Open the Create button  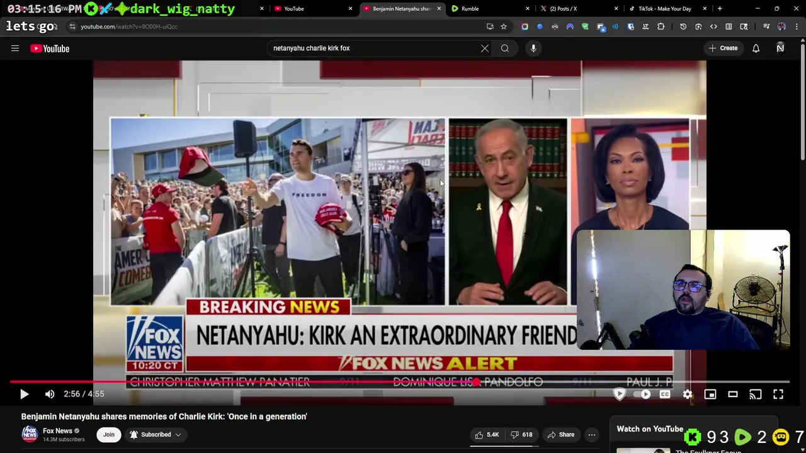723,48
